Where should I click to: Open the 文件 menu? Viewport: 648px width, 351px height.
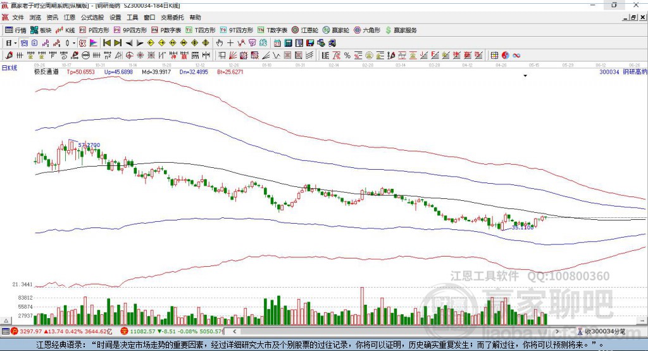(x=18, y=17)
